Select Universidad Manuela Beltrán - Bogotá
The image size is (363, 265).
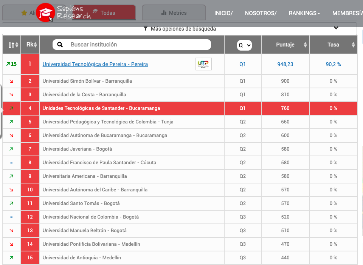click(x=84, y=231)
